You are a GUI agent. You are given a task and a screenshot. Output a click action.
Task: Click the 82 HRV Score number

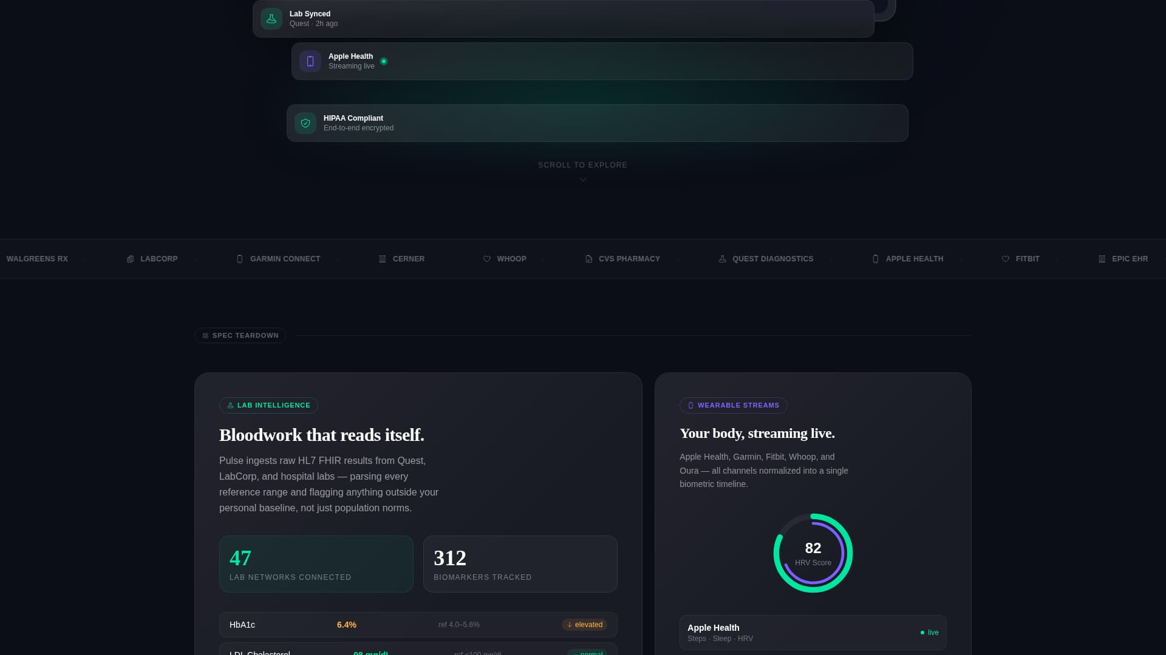813,548
